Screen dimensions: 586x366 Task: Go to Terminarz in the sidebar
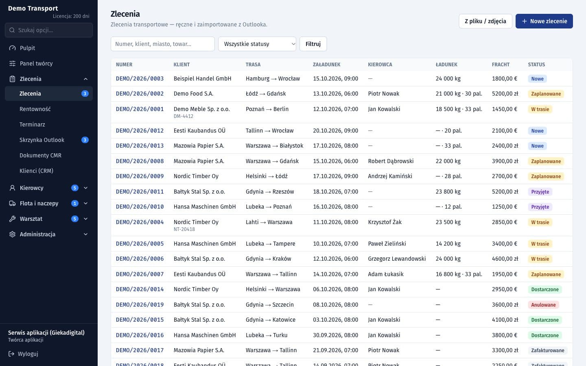pos(49,124)
